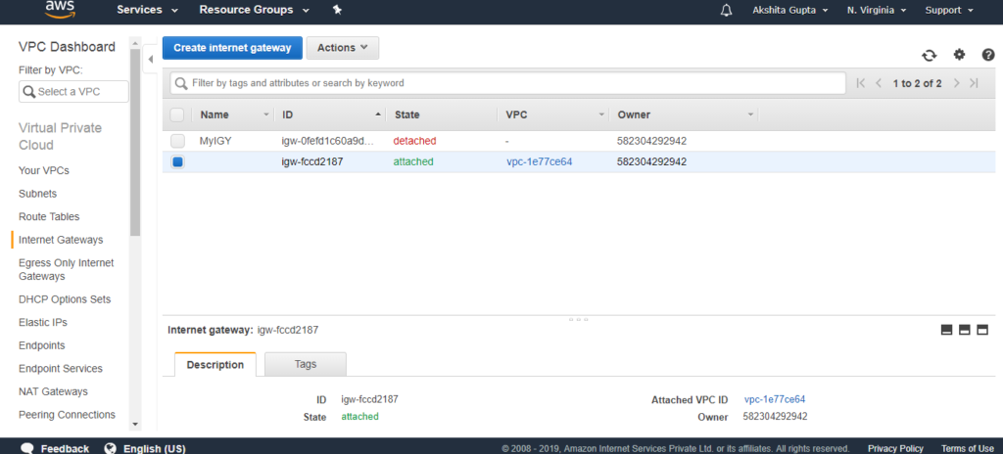Switch to the Tags tab
The height and width of the screenshot is (454, 1003).
(x=306, y=364)
